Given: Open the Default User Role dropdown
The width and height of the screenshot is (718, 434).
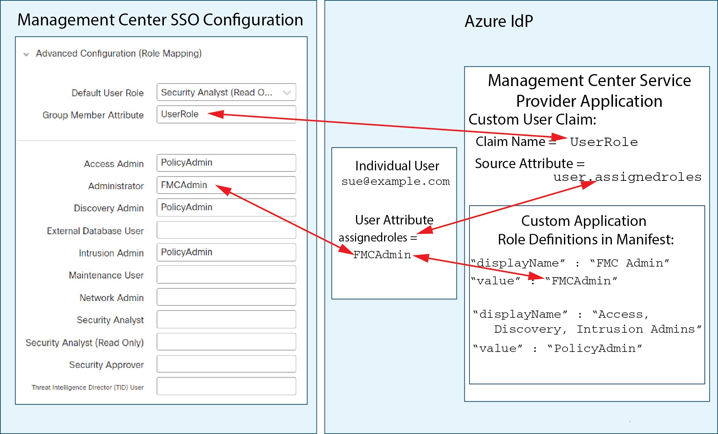Looking at the screenshot, I should 226,92.
